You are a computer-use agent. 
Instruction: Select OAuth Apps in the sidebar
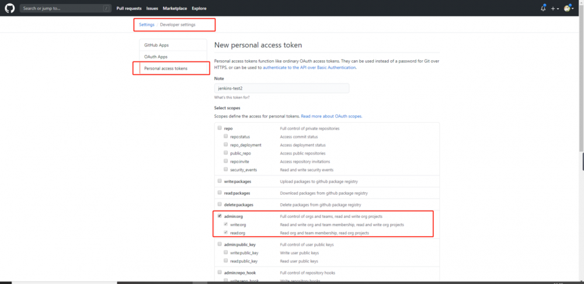point(156,57)
